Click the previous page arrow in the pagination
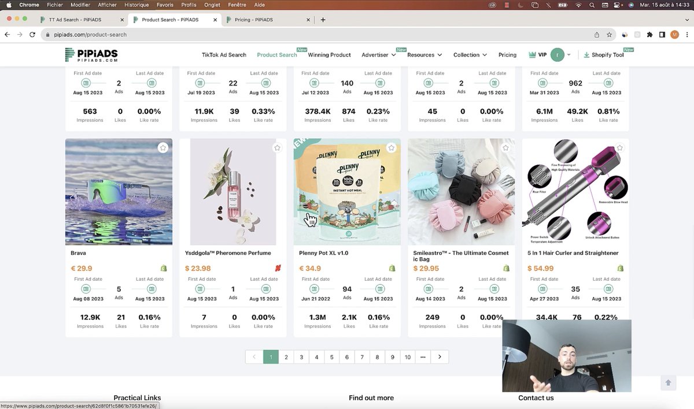This screenshot has height=409, width=694. [254, 357]
